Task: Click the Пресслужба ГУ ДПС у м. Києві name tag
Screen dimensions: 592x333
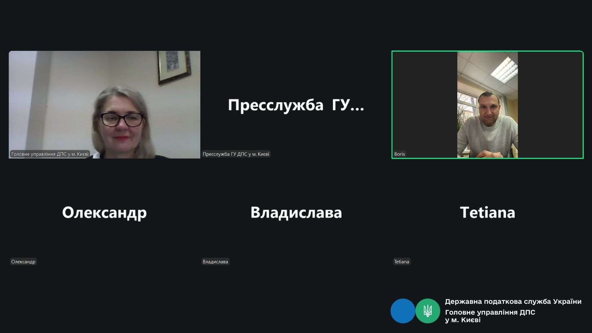Action: click(236, 154)
